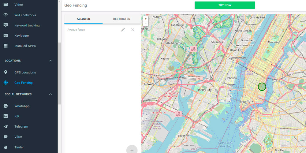Go to GPS Locations link
The width and height of the screenshot is (306, 153).
[25, 73]
